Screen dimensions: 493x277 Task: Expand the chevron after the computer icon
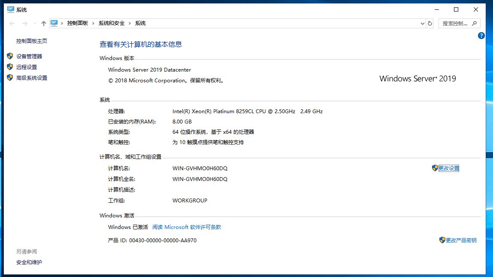(x=62, y=23)
